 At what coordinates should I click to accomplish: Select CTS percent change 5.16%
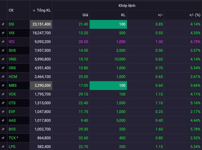[195, 103]
